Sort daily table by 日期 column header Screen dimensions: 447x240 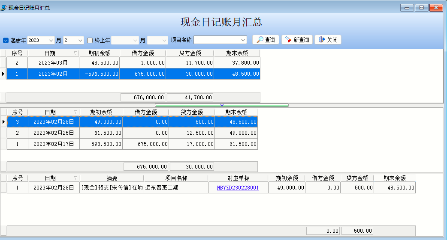click(53, 112)
